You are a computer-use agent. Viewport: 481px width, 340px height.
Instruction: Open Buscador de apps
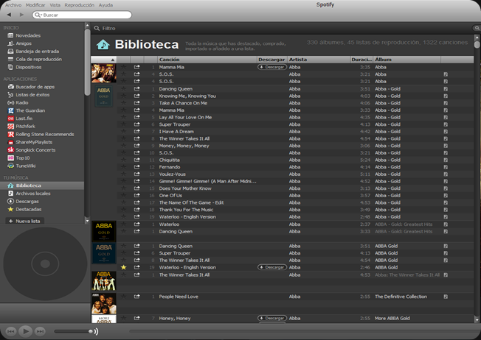point(35,87)
